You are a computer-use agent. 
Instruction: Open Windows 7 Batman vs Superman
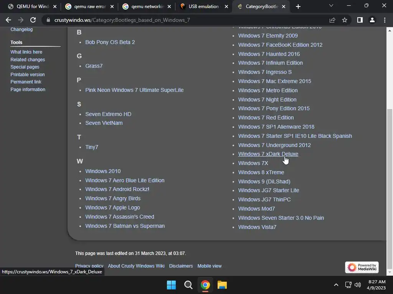125,226
